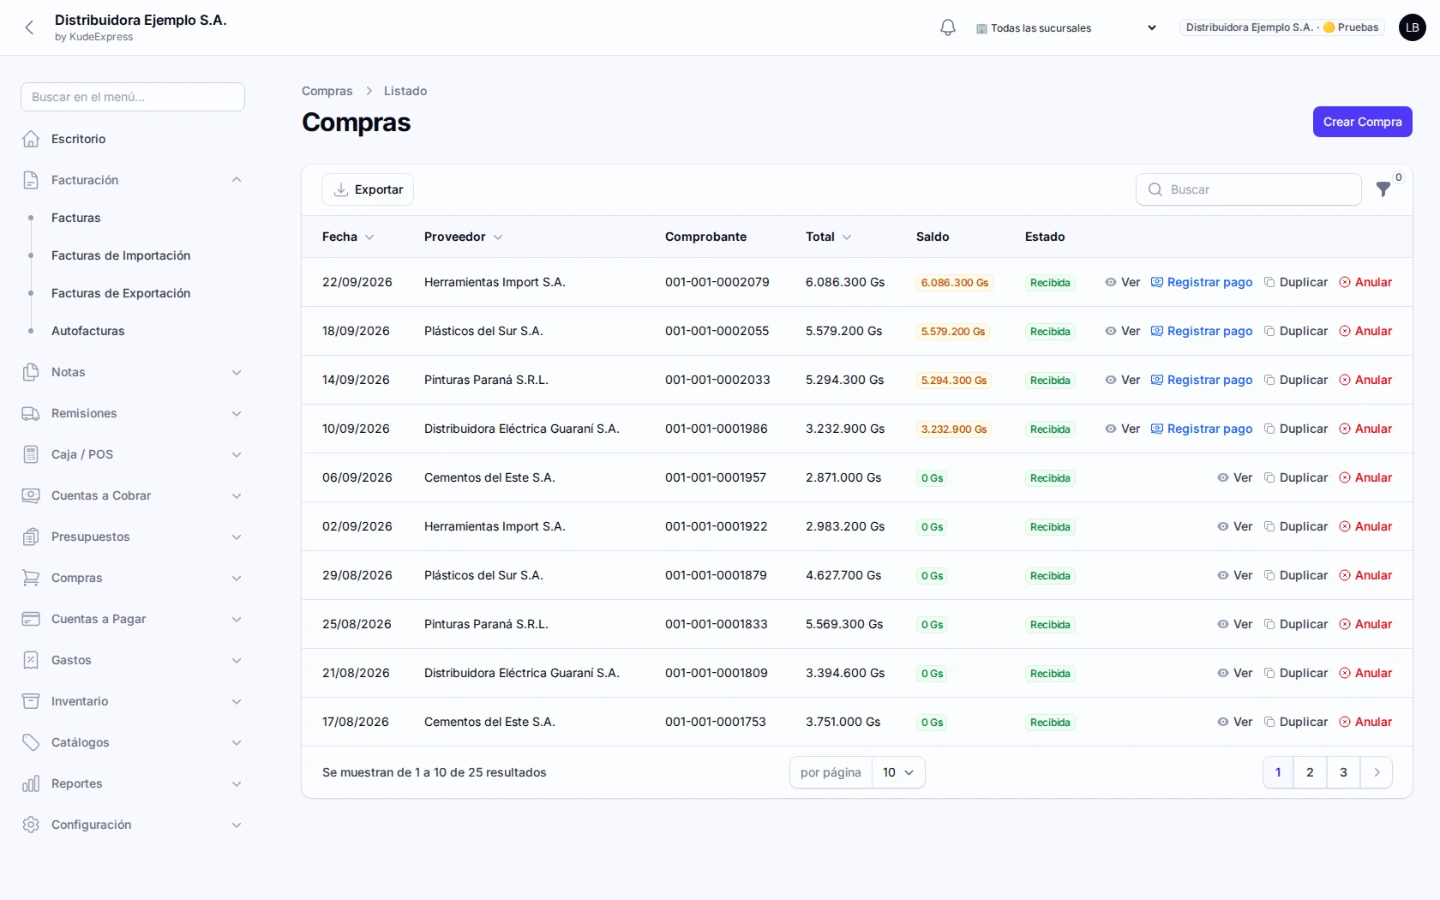
Task: Expand the Remisiones menu chevron
Action: coord(237,413)
